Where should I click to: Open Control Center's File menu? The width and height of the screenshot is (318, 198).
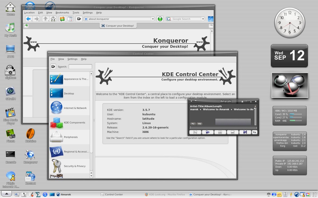coord(52,59)
